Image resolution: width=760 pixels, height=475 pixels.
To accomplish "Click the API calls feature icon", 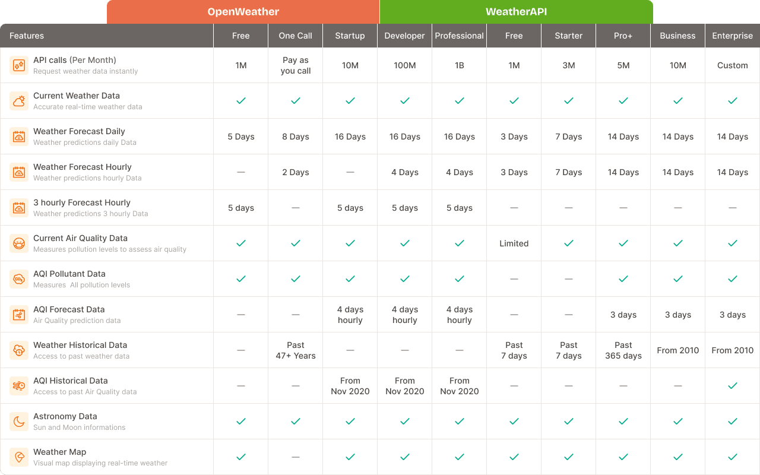I will (x=19, y=65).
